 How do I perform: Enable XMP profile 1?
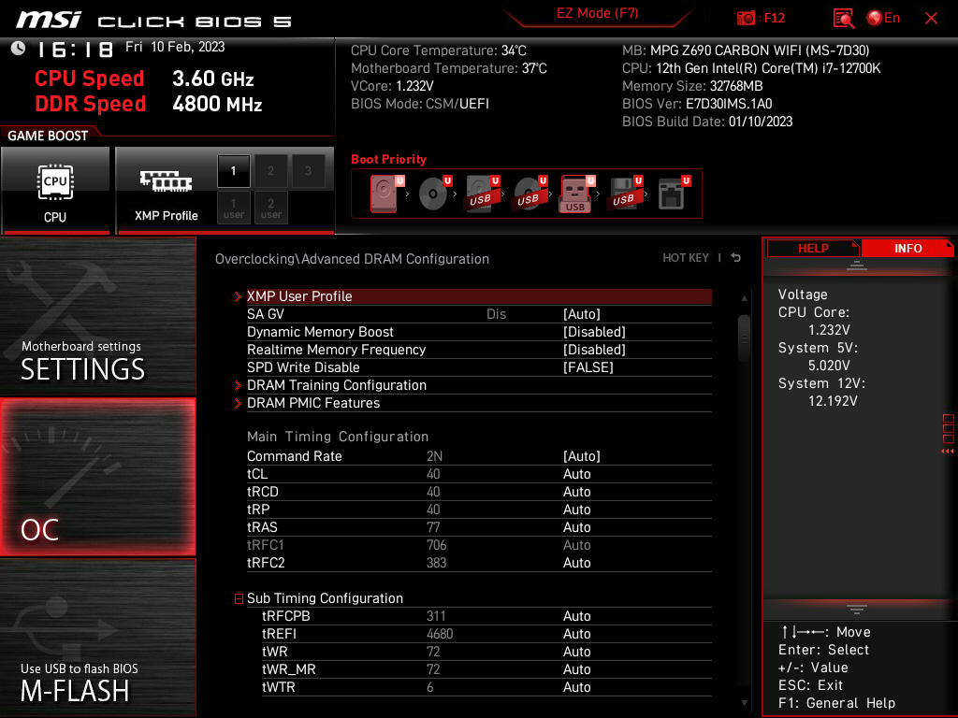(x=233, y=171)
